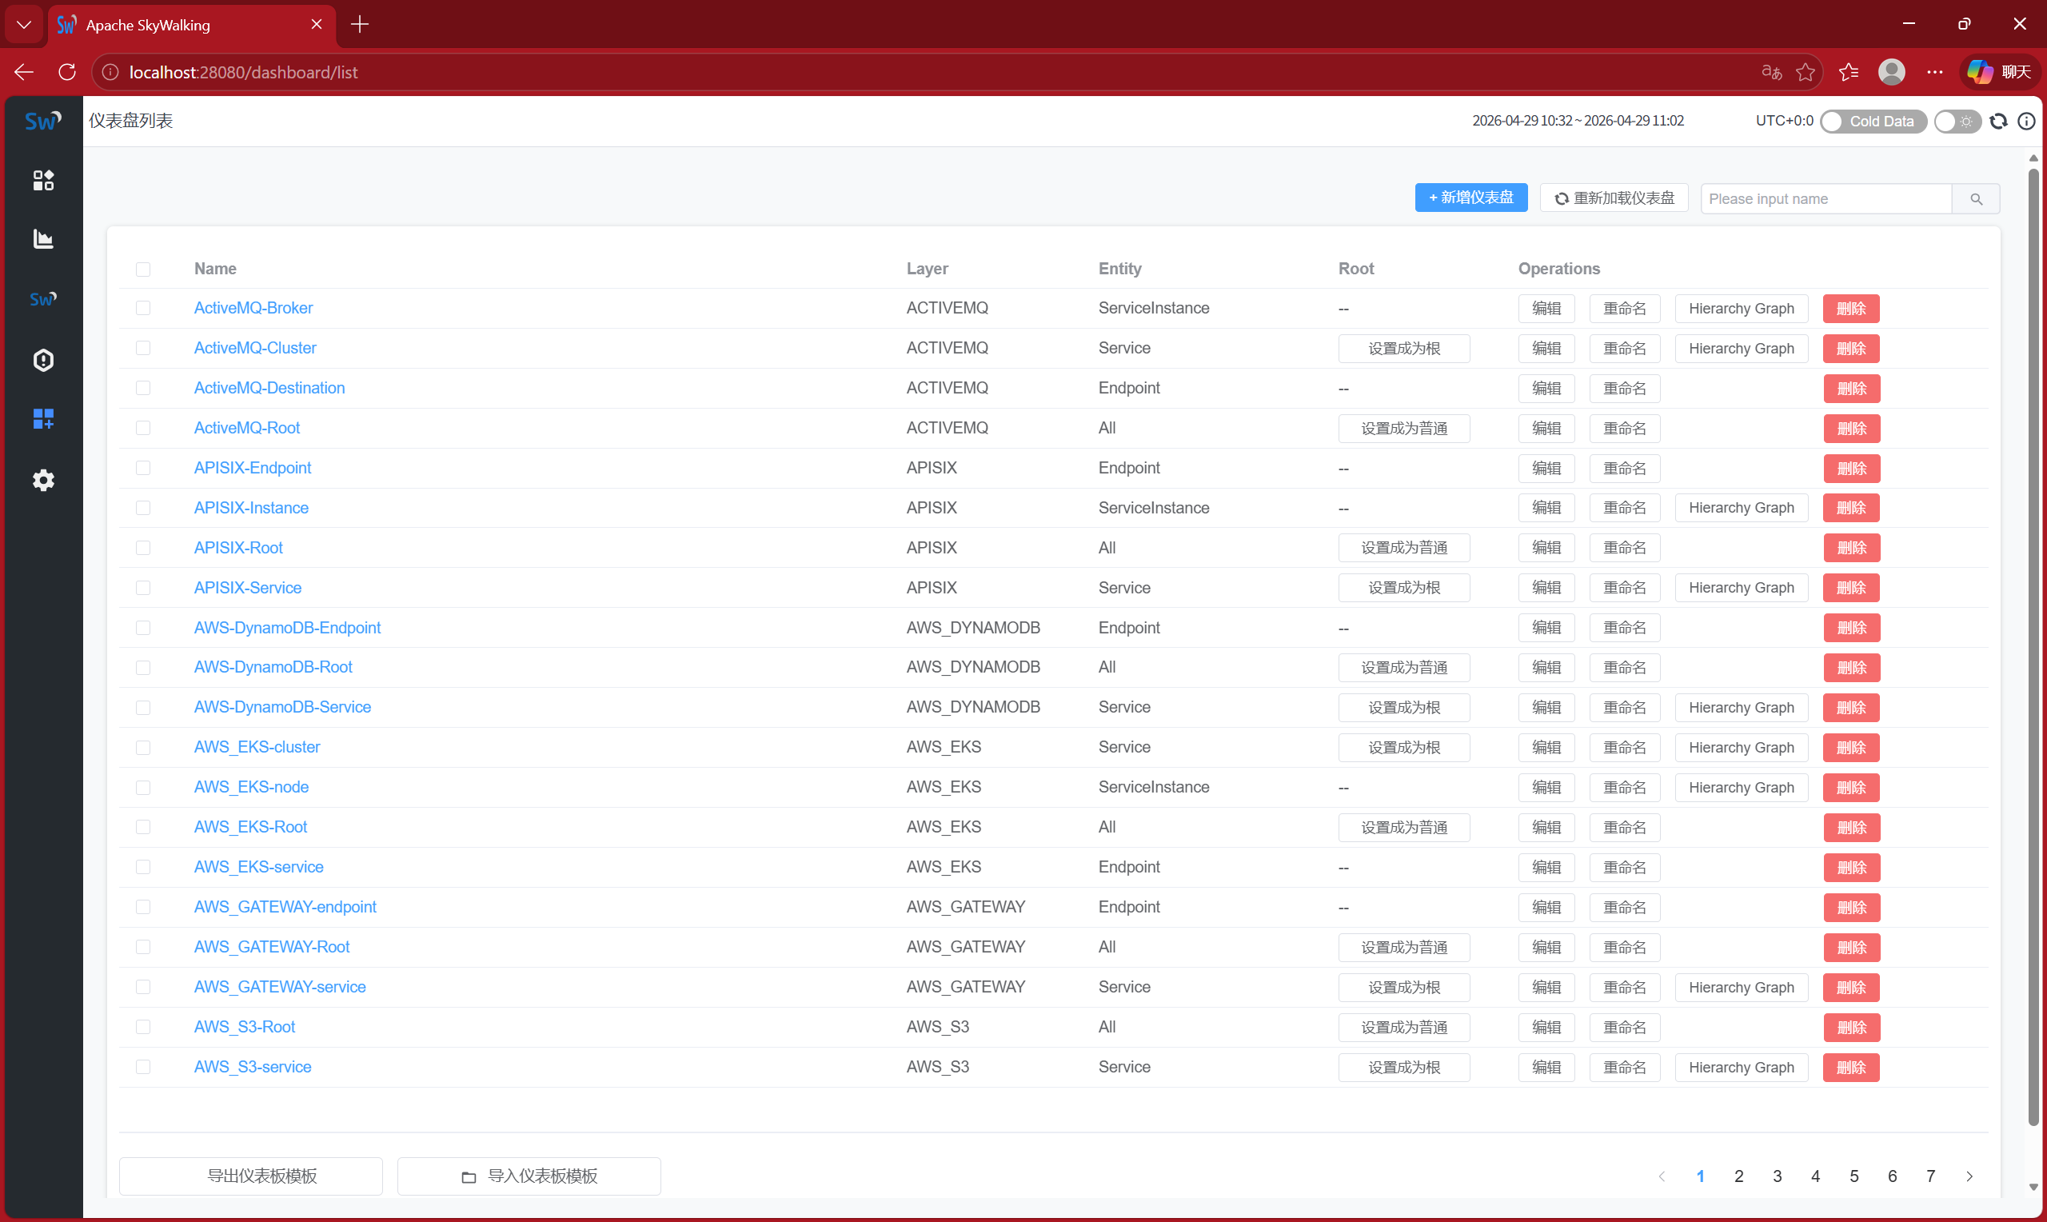Click the translate icon in address bar
Screen dimensions: 2047x1222
[1771, 73]
